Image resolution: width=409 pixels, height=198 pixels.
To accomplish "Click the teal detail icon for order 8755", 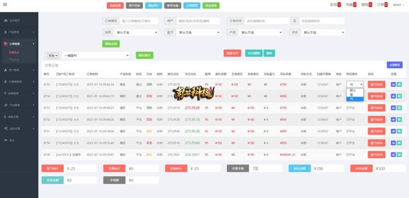I will 399,85.
